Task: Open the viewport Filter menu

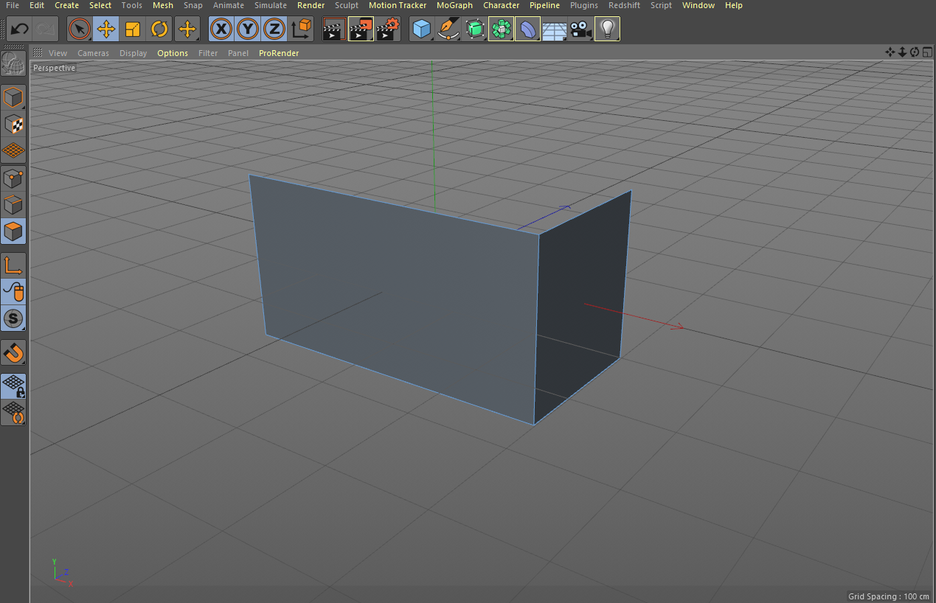Action: pyautogui.click(x=208, y=53)
